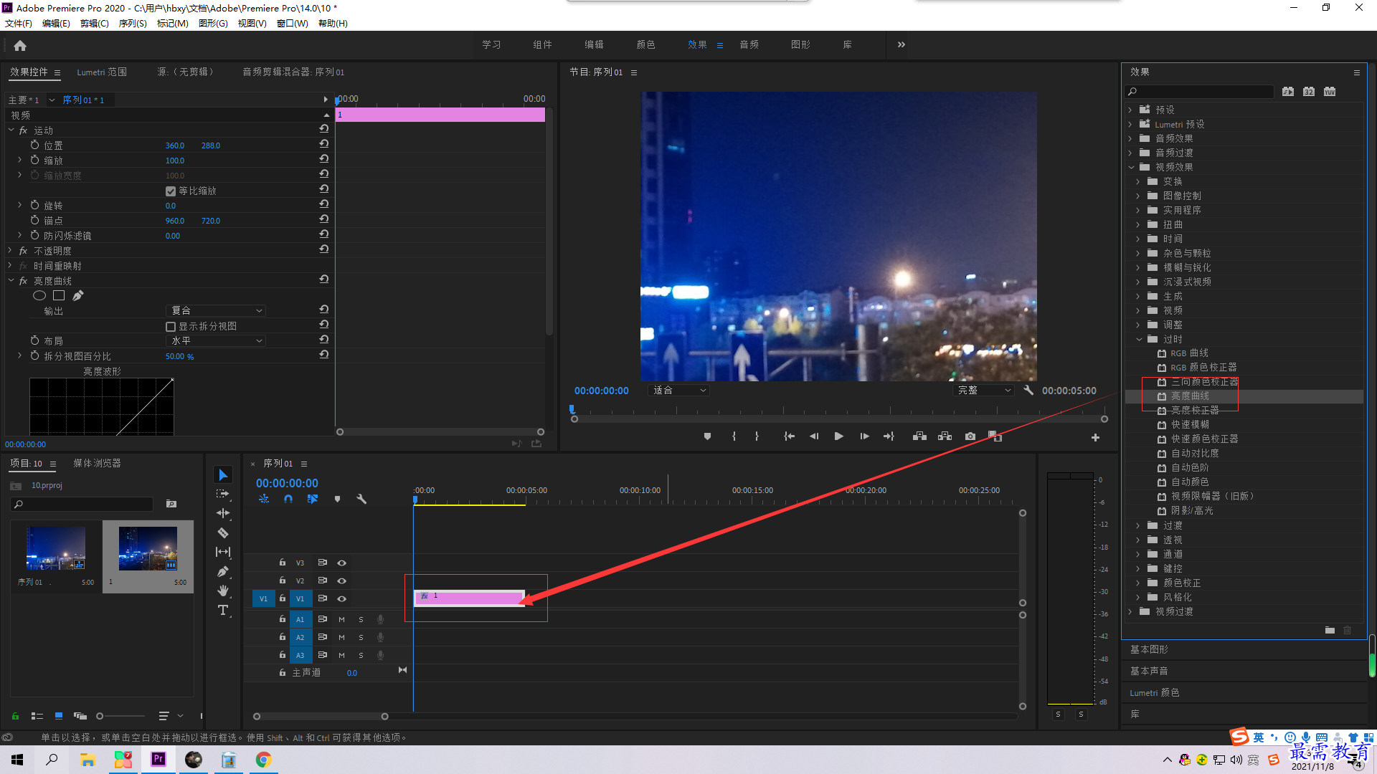Screen dimensions: 1377x774
Task: Click the timeline horizontal zoom scrollbar
Action: click(321, 716)
